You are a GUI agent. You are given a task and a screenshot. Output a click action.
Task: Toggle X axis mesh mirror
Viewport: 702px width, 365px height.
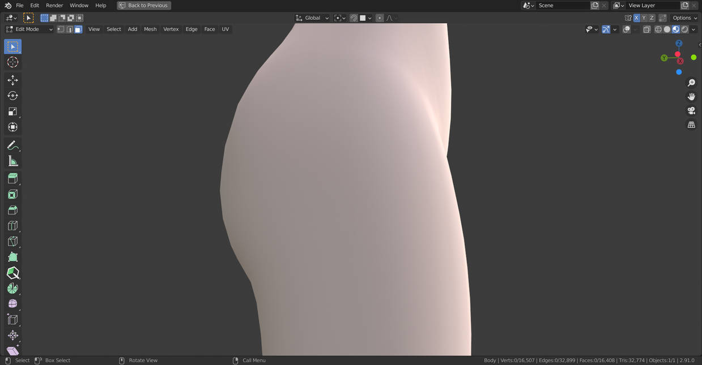636,18
